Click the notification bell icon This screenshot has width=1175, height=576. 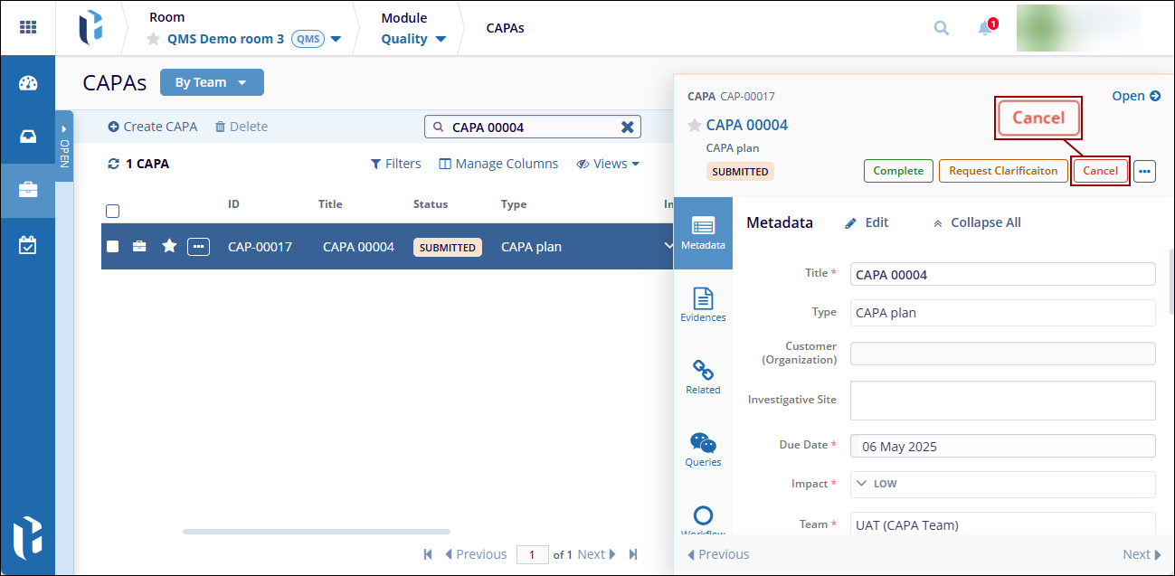[x=985, y=28]
